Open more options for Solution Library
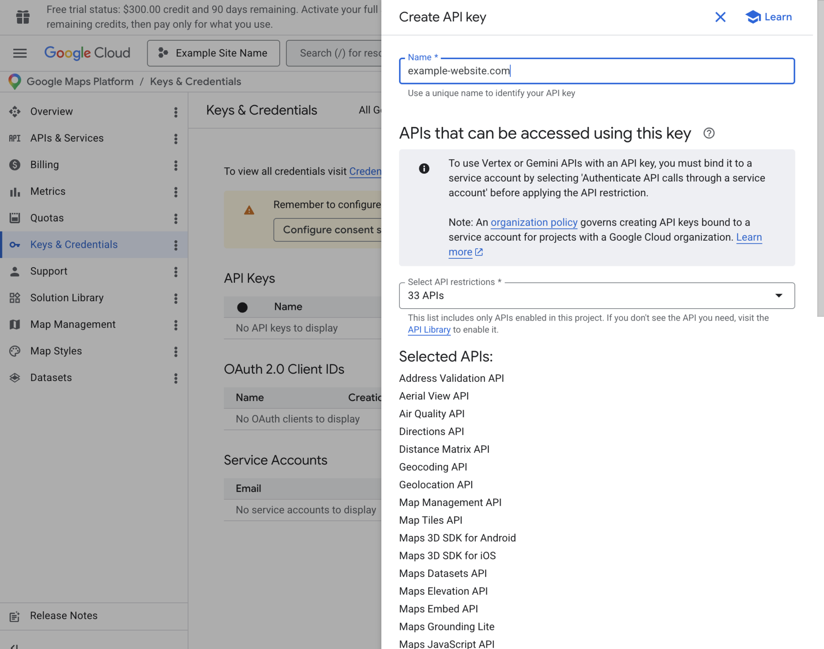The width and height of the screenshot is (824, 649). pyautogui.click(x=176, y=299)
